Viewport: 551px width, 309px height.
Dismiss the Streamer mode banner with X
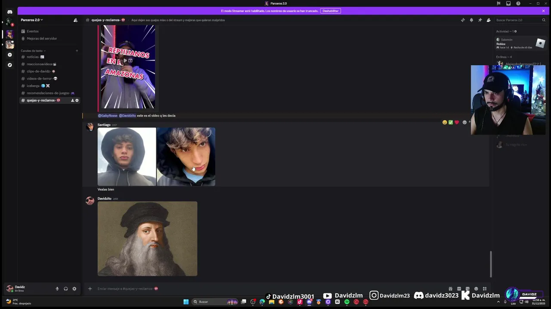point(543,11)
